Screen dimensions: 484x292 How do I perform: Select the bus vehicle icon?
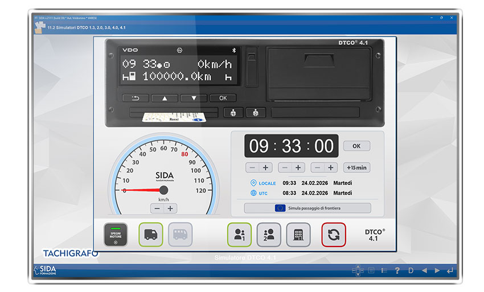click(180, 235)
